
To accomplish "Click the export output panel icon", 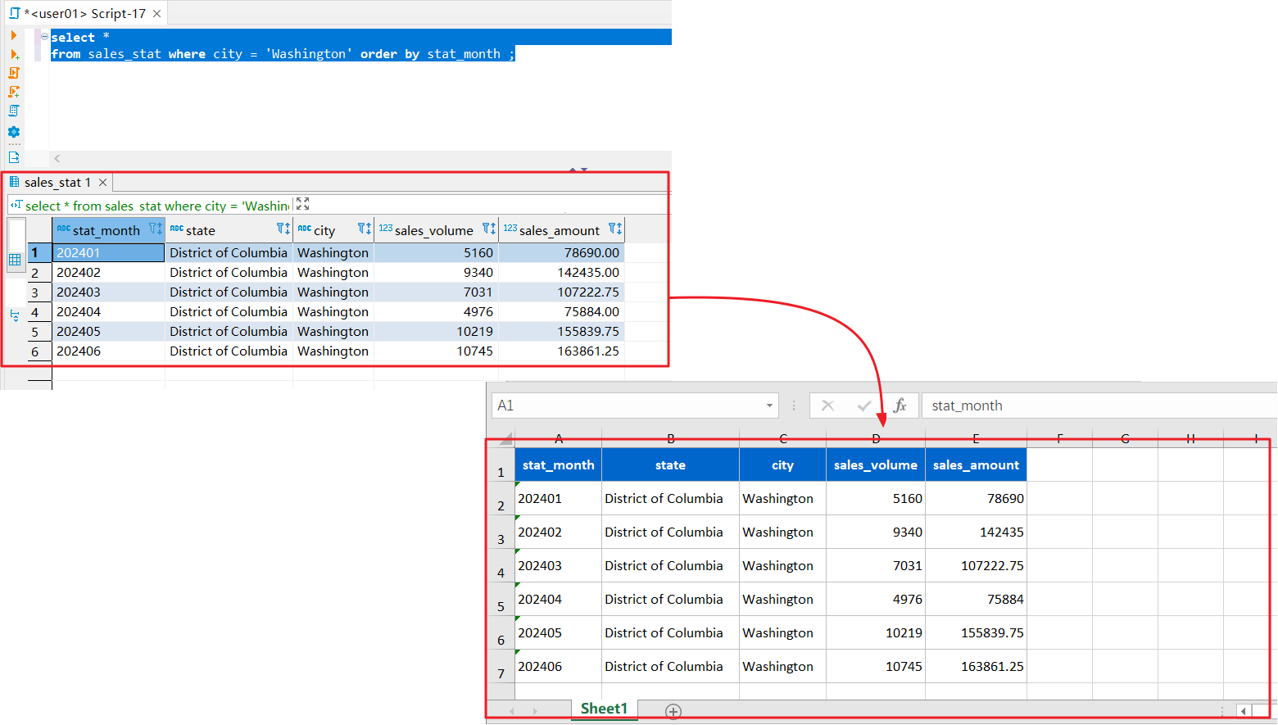I will 14,157.
